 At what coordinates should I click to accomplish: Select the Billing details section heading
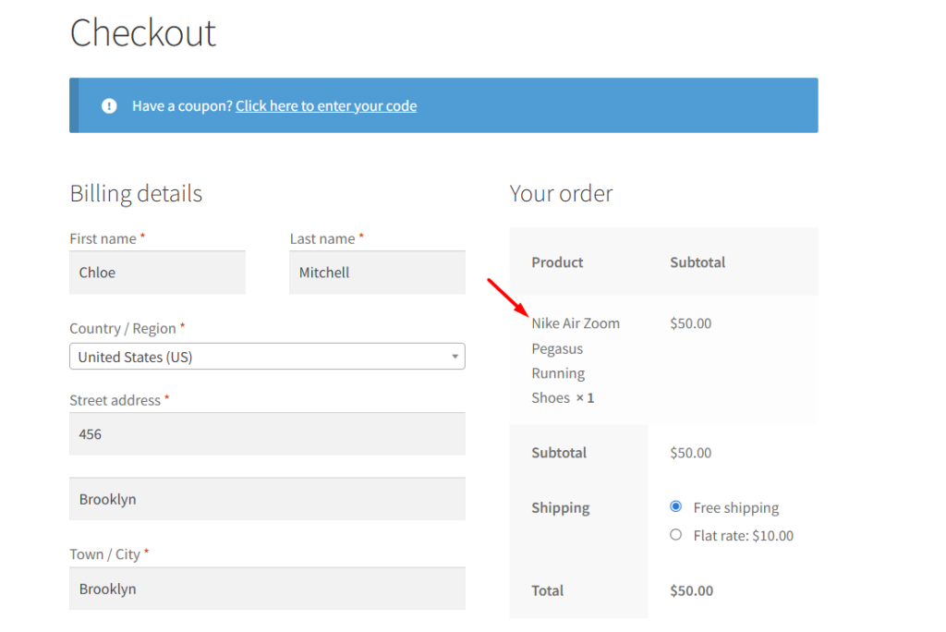click(x=136, y=193)
